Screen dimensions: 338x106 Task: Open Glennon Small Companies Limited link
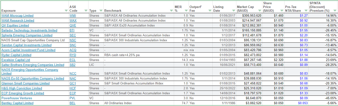click(x=25, y=83)
